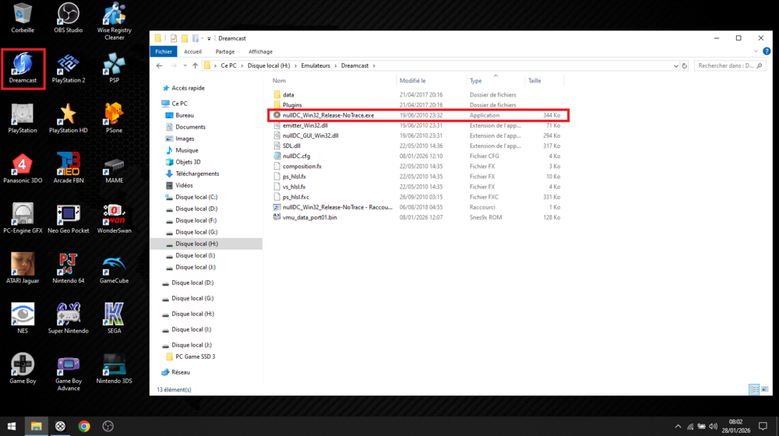The height and width of the screenshot is (436, 779).
Task: Select the GameCube emulator desktop icon
Action: [x=114, y=266]
